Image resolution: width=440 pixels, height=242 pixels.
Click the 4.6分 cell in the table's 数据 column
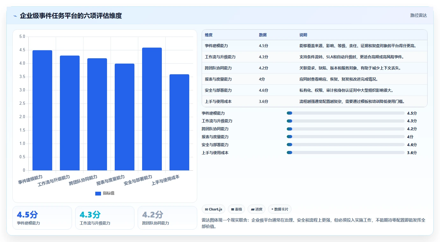click(263, 90)
